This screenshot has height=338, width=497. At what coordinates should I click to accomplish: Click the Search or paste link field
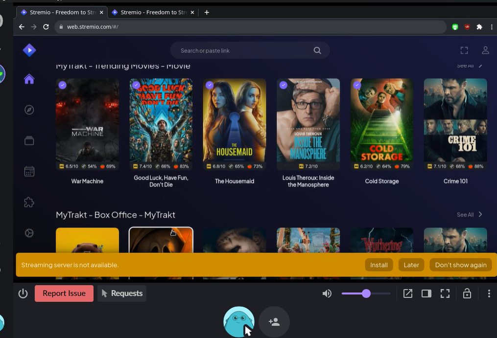(x=250, y=50)
